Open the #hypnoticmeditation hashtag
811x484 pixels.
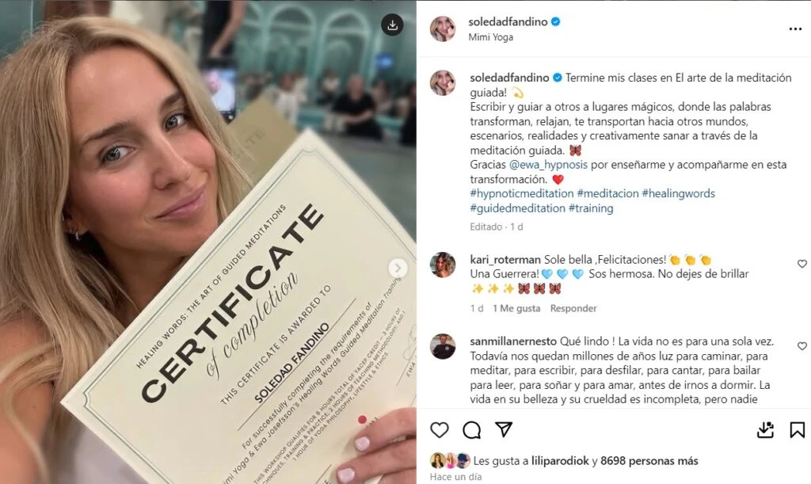click(522, 193)
